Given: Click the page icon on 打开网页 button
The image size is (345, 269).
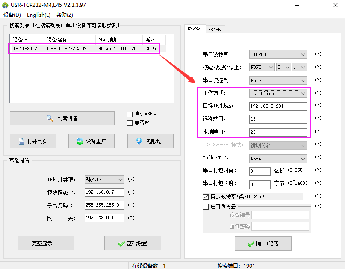Looking at the screenshot, I should 21,141.
